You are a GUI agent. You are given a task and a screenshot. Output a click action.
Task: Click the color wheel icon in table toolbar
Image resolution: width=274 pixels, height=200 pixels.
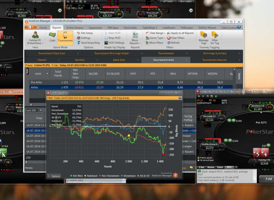[x=216, y=96]
